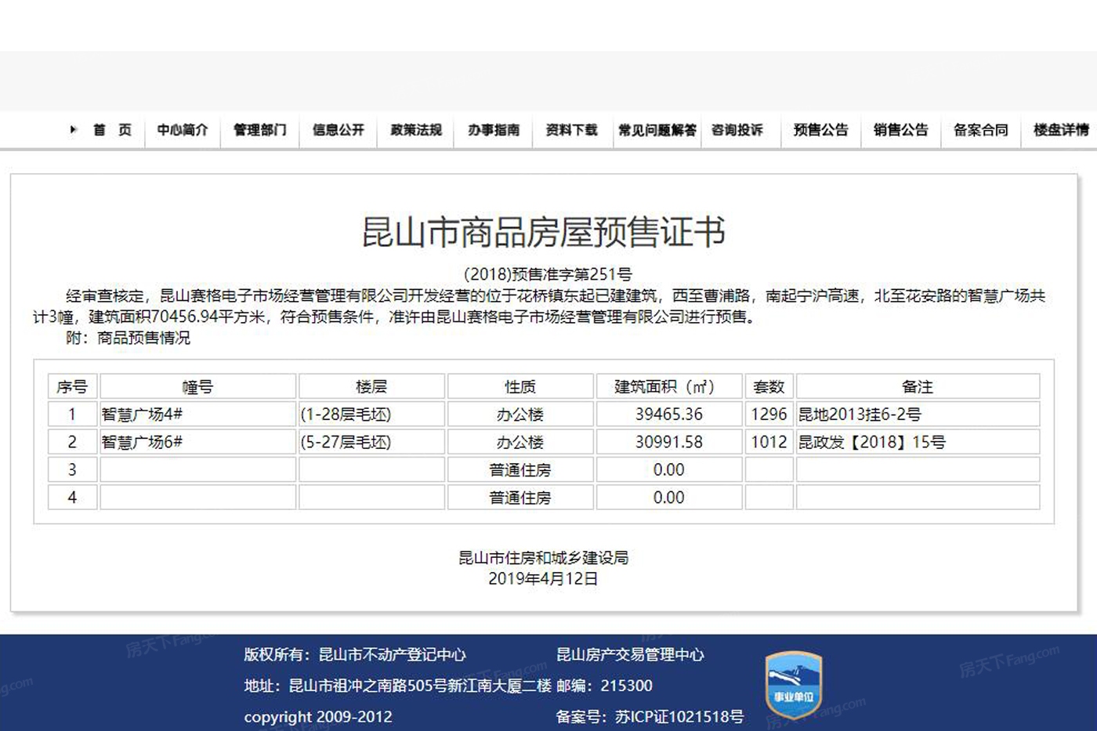This screenshot has width=1097, height=731.
Task: Click the 事业单位 badge icon in footer
Action: [x=794, y=684]
